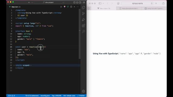Open the Extensions view

84,26
